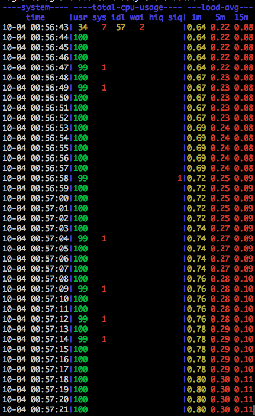This screenshot has height=416, width=255.
Task: Click the timestamp 10-04 00:56:52
Action: pos(35,118)
